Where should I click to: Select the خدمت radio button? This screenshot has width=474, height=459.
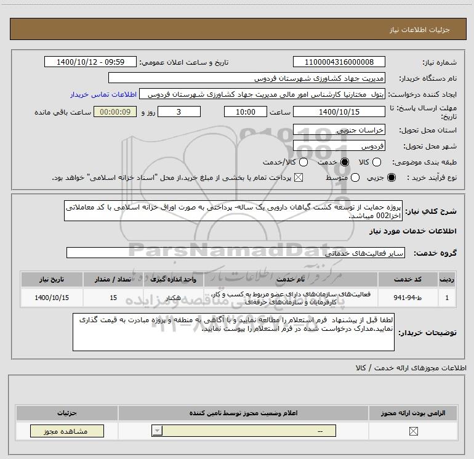coord(345,162)
